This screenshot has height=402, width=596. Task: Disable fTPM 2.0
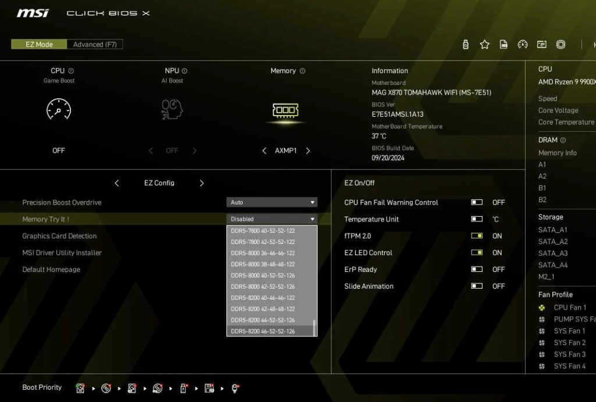pos(477,236)
